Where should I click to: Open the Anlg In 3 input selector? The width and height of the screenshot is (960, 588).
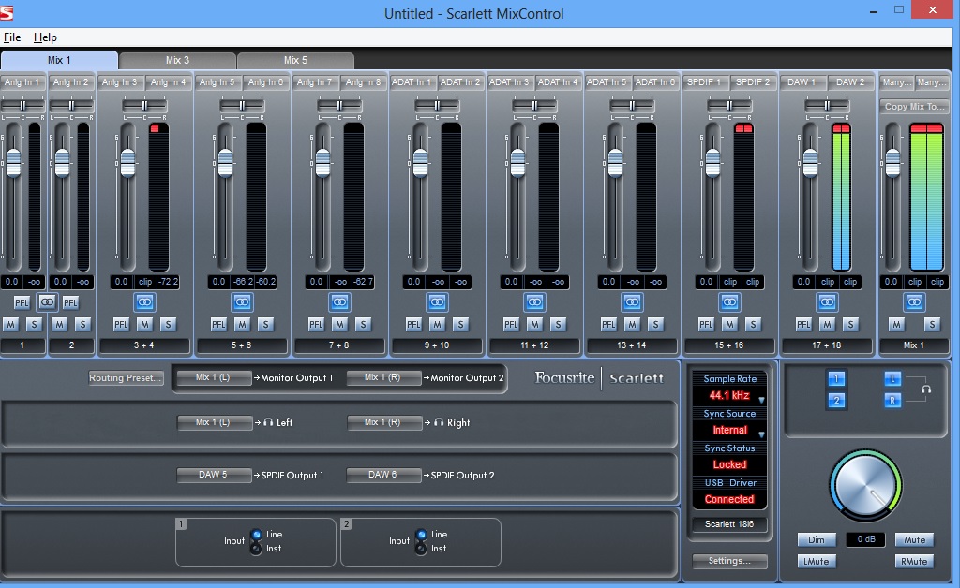click(x=120, y=81)
